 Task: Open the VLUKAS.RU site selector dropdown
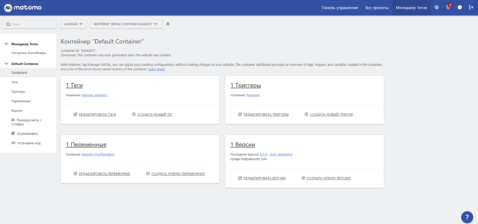coord(73,24)
